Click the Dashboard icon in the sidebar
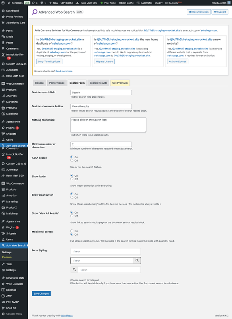 click(3, 11)
